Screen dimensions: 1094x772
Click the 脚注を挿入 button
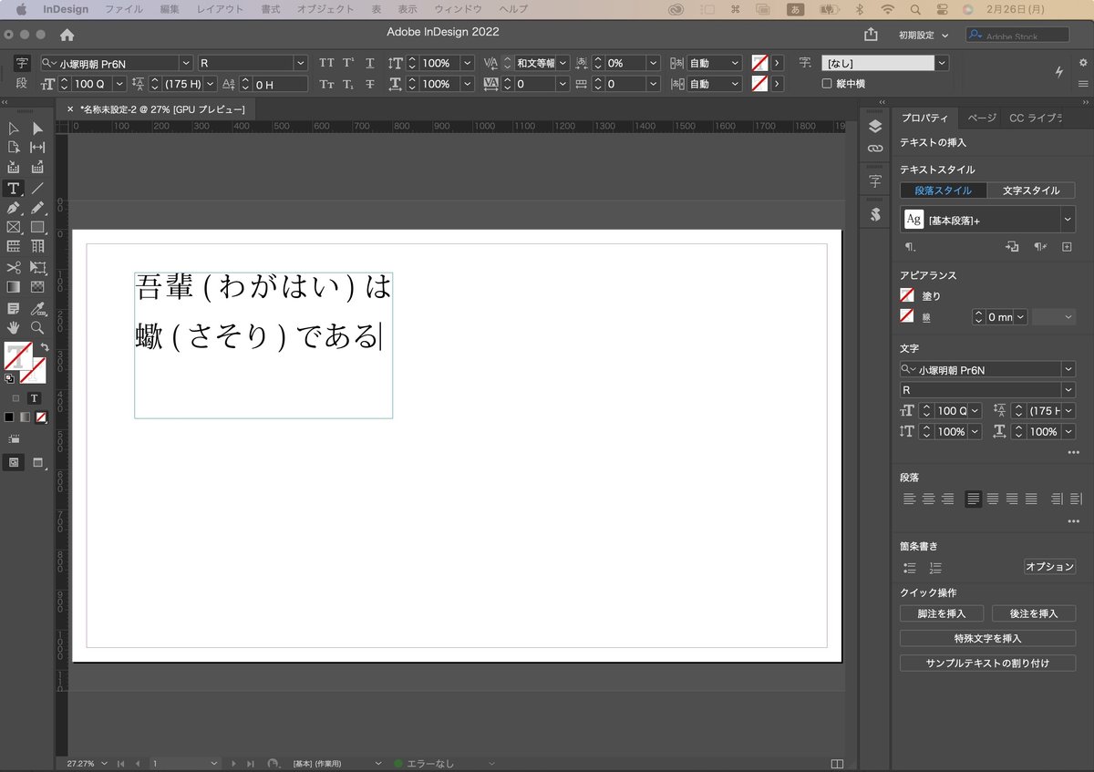tap(941, 613)
